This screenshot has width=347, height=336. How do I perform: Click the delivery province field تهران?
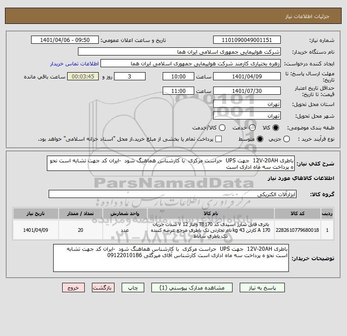[247, 104]
